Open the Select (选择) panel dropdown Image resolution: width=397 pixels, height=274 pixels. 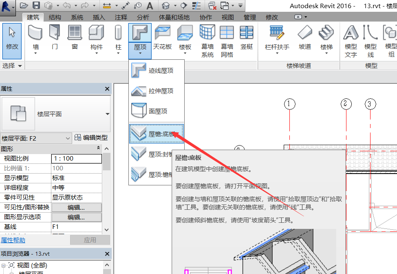point(20,65)
